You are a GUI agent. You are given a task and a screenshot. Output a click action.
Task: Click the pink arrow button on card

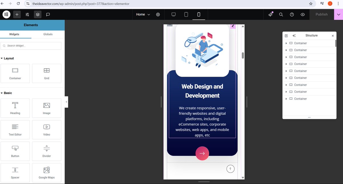click(x=202, y=153)
